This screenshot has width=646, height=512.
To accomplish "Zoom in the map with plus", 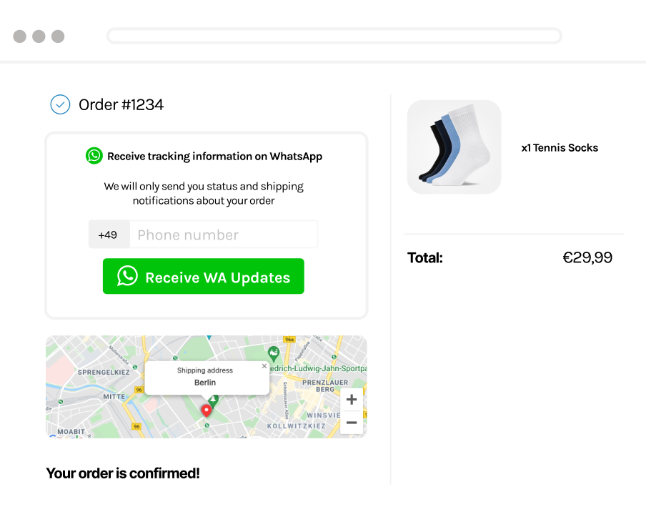I will 352,400.
